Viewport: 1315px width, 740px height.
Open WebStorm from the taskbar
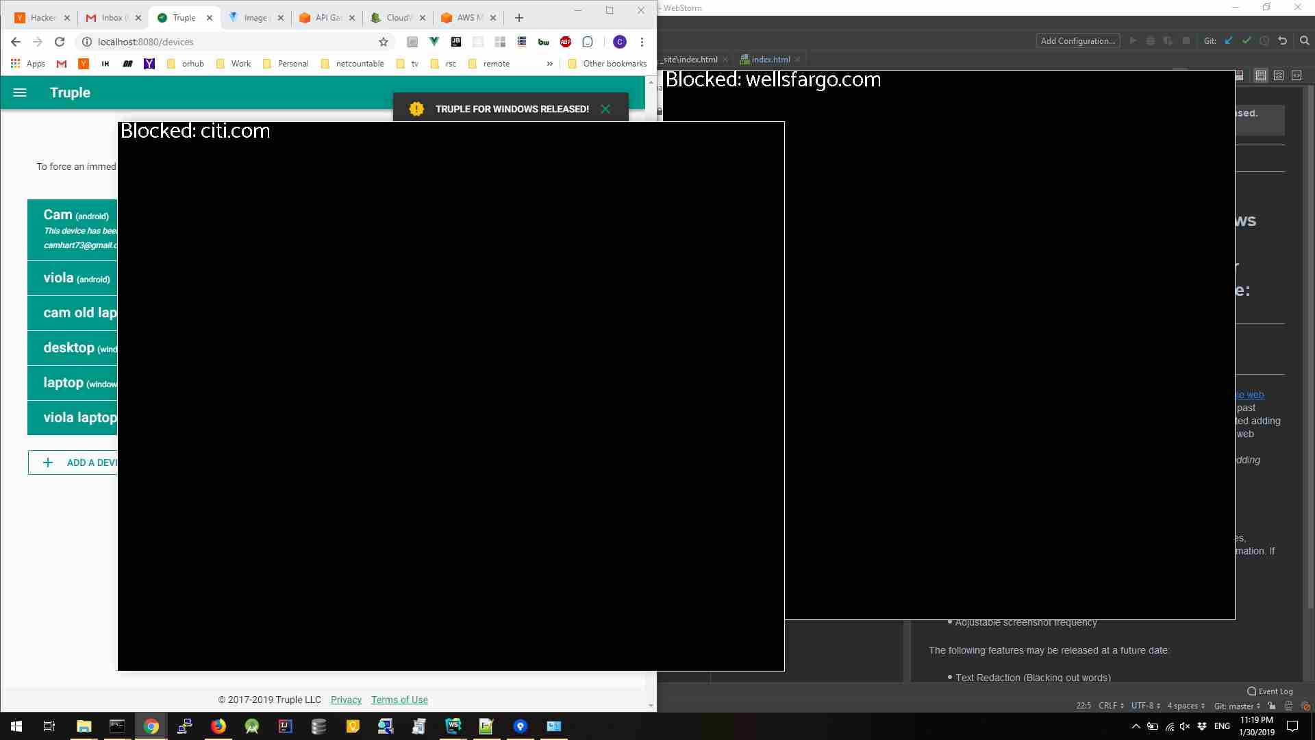point(453,726)
